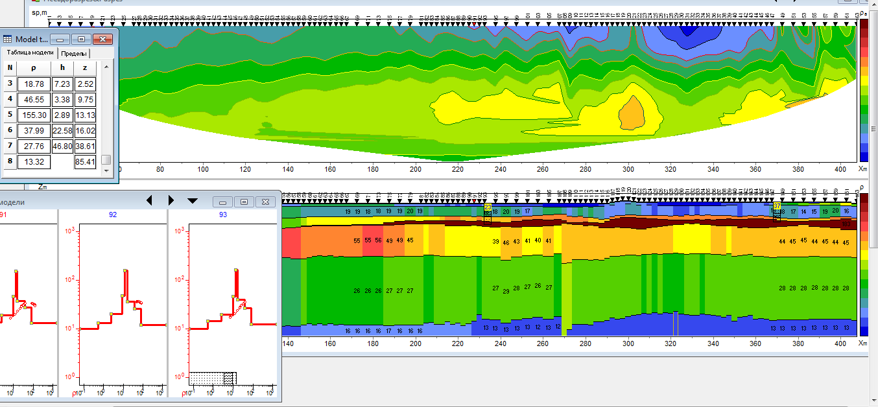Click the z column header in model table
878x407 pixels.
click(85, 68)
